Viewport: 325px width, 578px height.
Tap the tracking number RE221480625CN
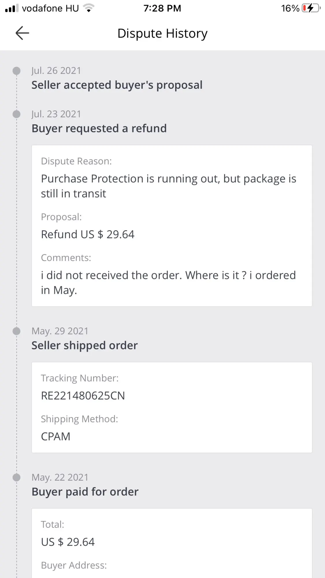coord(83,396)
